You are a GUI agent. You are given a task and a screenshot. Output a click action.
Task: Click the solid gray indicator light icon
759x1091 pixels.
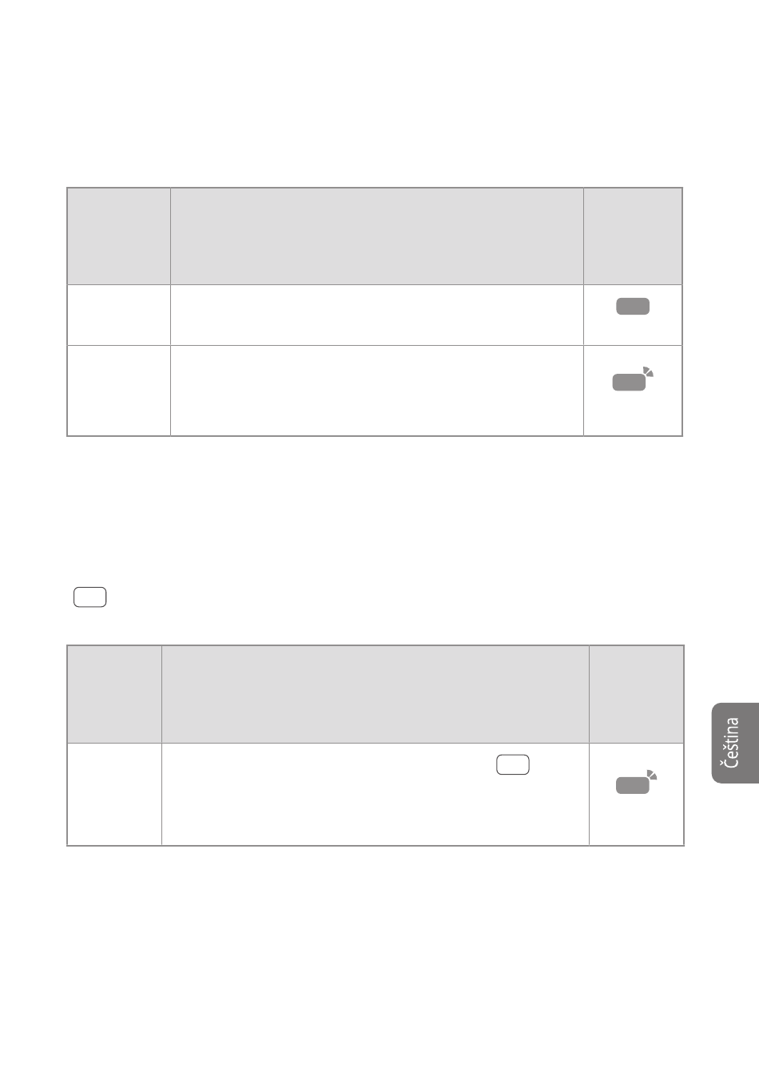pyautogui.click(x=633, y=306)
